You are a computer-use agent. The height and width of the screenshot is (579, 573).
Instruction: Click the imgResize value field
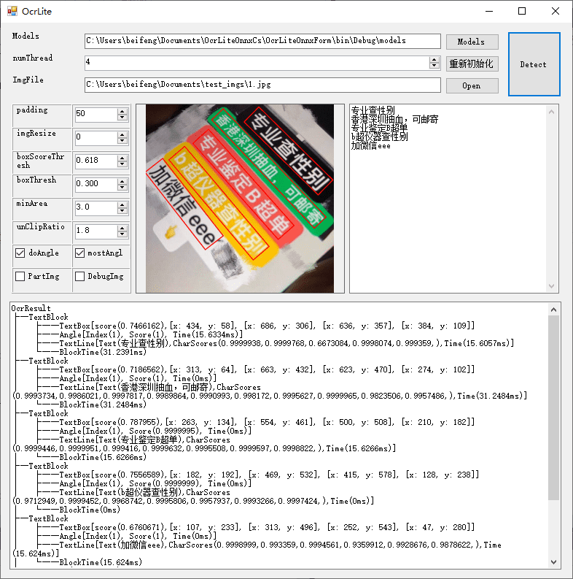click(96, 137)
